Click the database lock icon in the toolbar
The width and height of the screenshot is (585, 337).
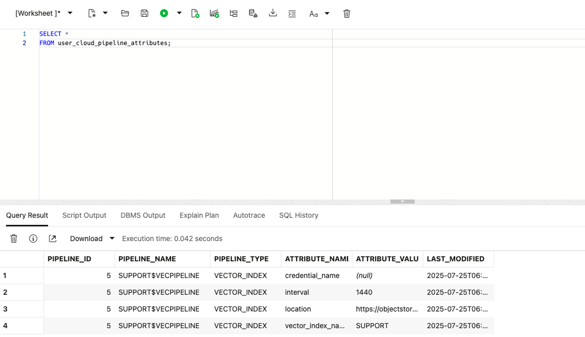(253, 13)
